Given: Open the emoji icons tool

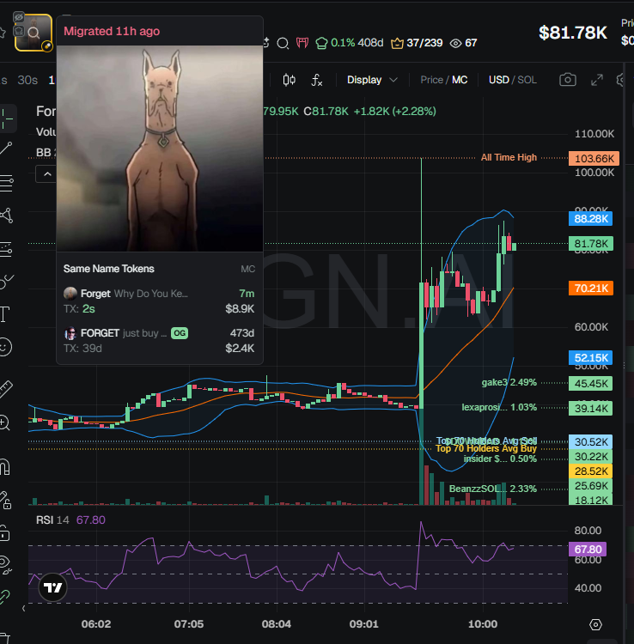Looking at the screenshot, I should click(5, 348).
